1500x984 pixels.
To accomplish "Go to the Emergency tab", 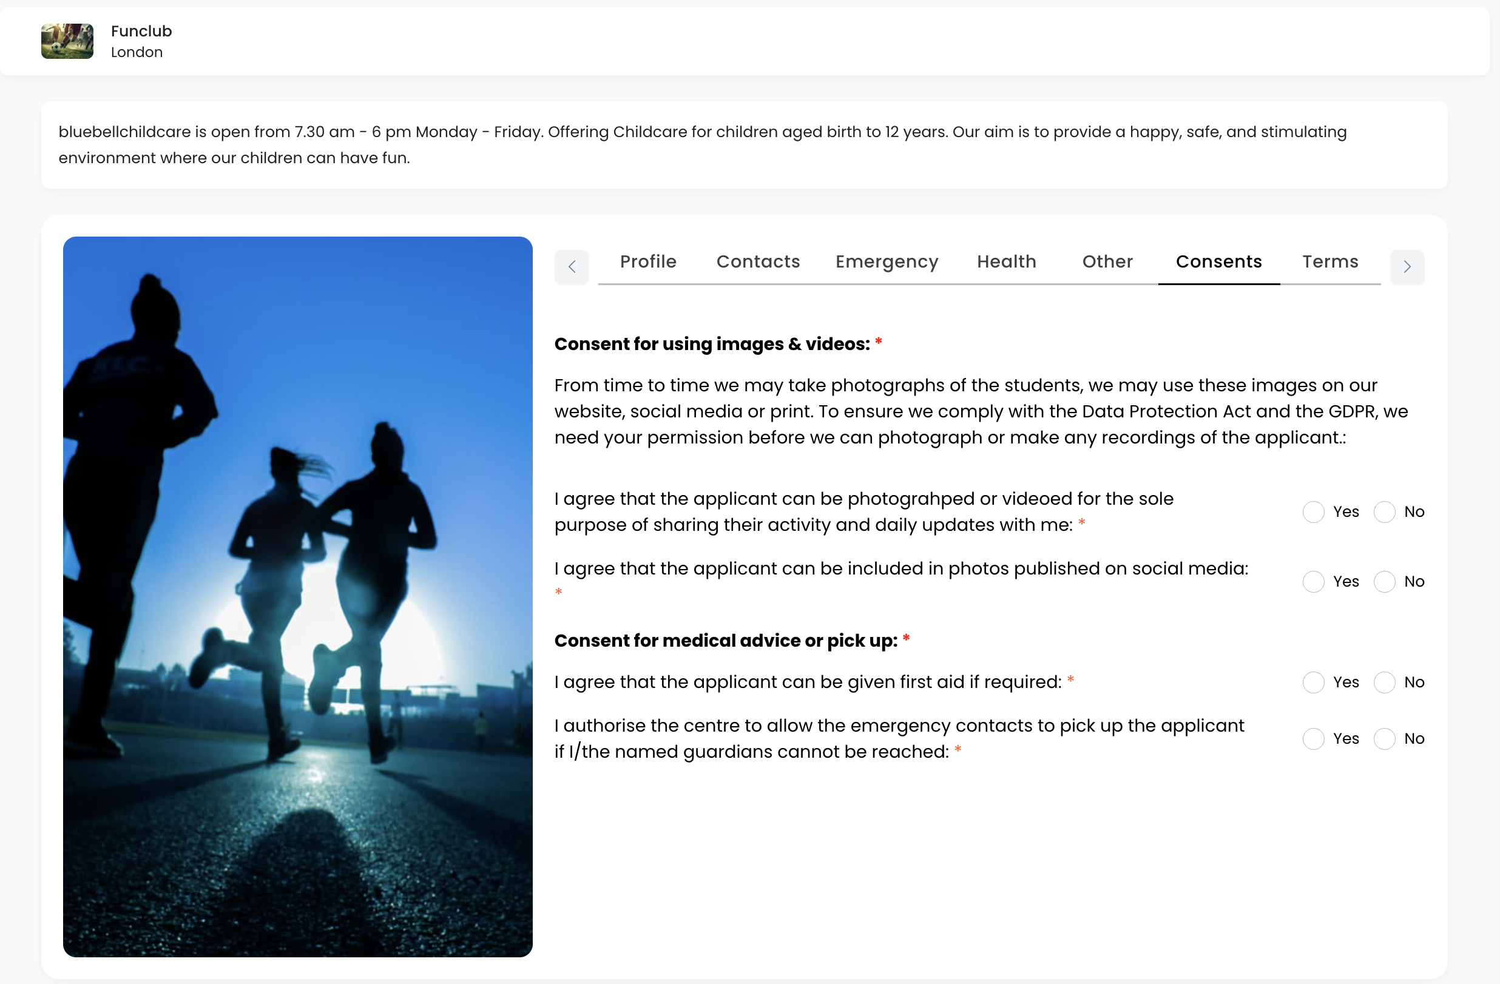I will [886, 261].
